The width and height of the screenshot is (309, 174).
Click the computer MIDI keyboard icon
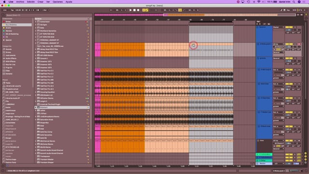(x=284, y=10)
